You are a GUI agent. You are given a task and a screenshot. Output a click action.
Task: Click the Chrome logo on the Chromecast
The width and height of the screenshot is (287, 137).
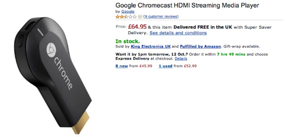point(50,50)
